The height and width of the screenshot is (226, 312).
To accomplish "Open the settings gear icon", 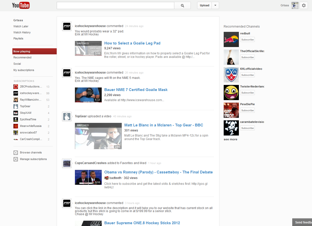I will 304,5.
